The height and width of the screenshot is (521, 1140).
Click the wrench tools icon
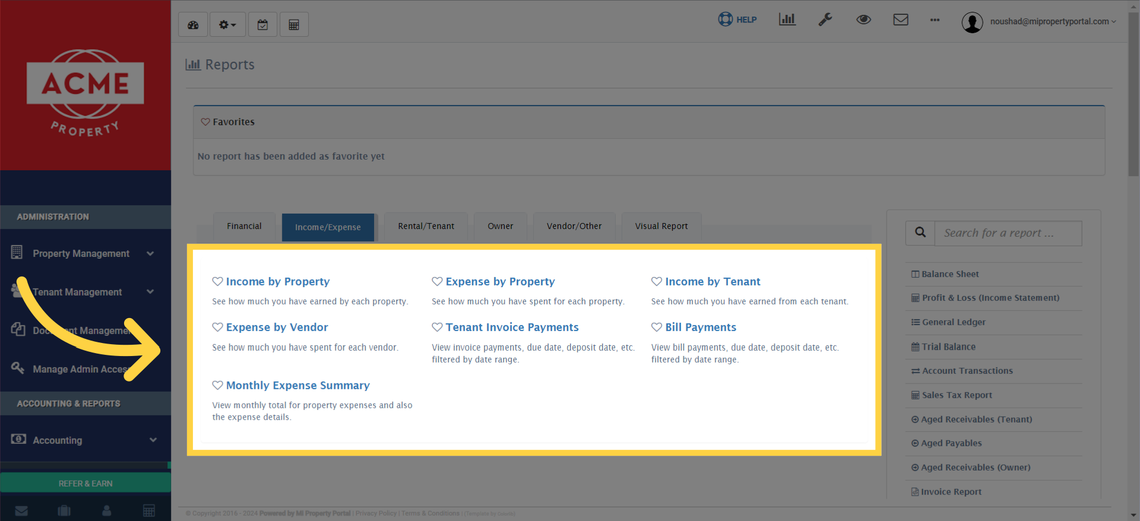click(x=825, y=20)
